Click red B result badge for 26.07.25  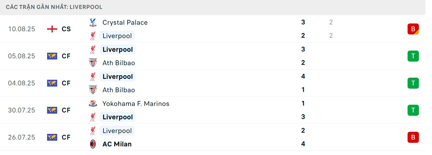pyautogui.click(x=413, y=137)
